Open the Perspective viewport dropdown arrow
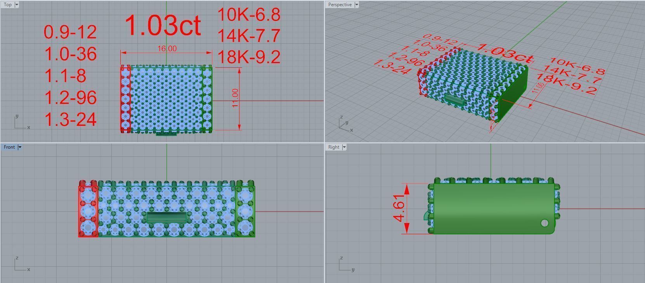Viewport: 645px width, 283px height. click(357, 5)
